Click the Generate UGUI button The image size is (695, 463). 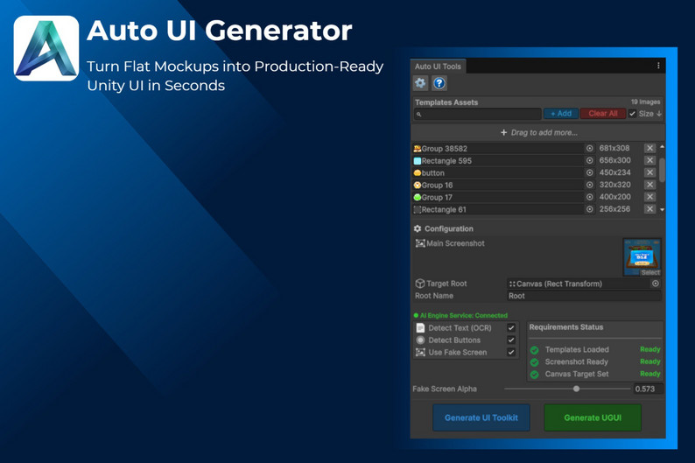tap(593, 417)
